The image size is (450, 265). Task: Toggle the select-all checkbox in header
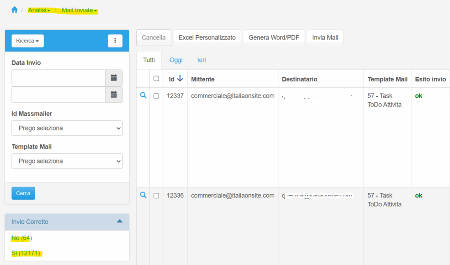click(x=156, y=79)
